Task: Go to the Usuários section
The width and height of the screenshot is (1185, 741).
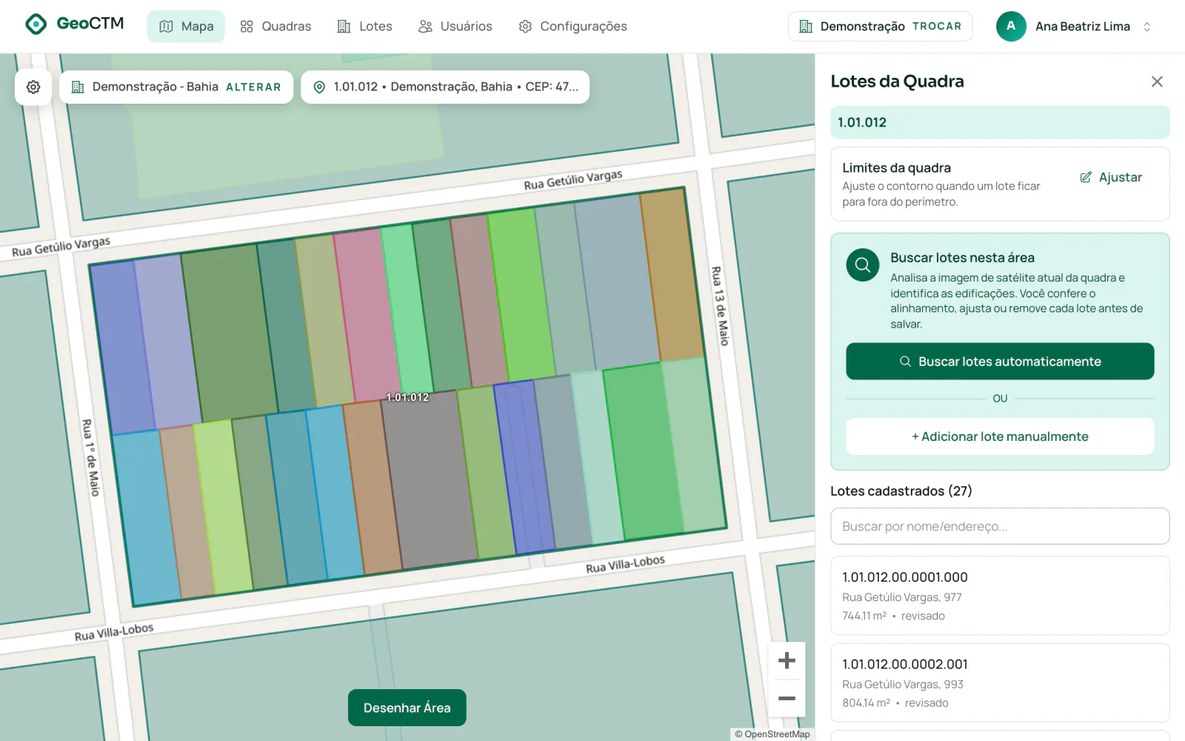Action: coord(455,26)
